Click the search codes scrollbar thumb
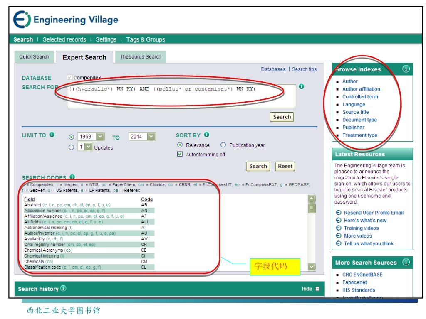This screenshot has height=319, width=426. 311,208
